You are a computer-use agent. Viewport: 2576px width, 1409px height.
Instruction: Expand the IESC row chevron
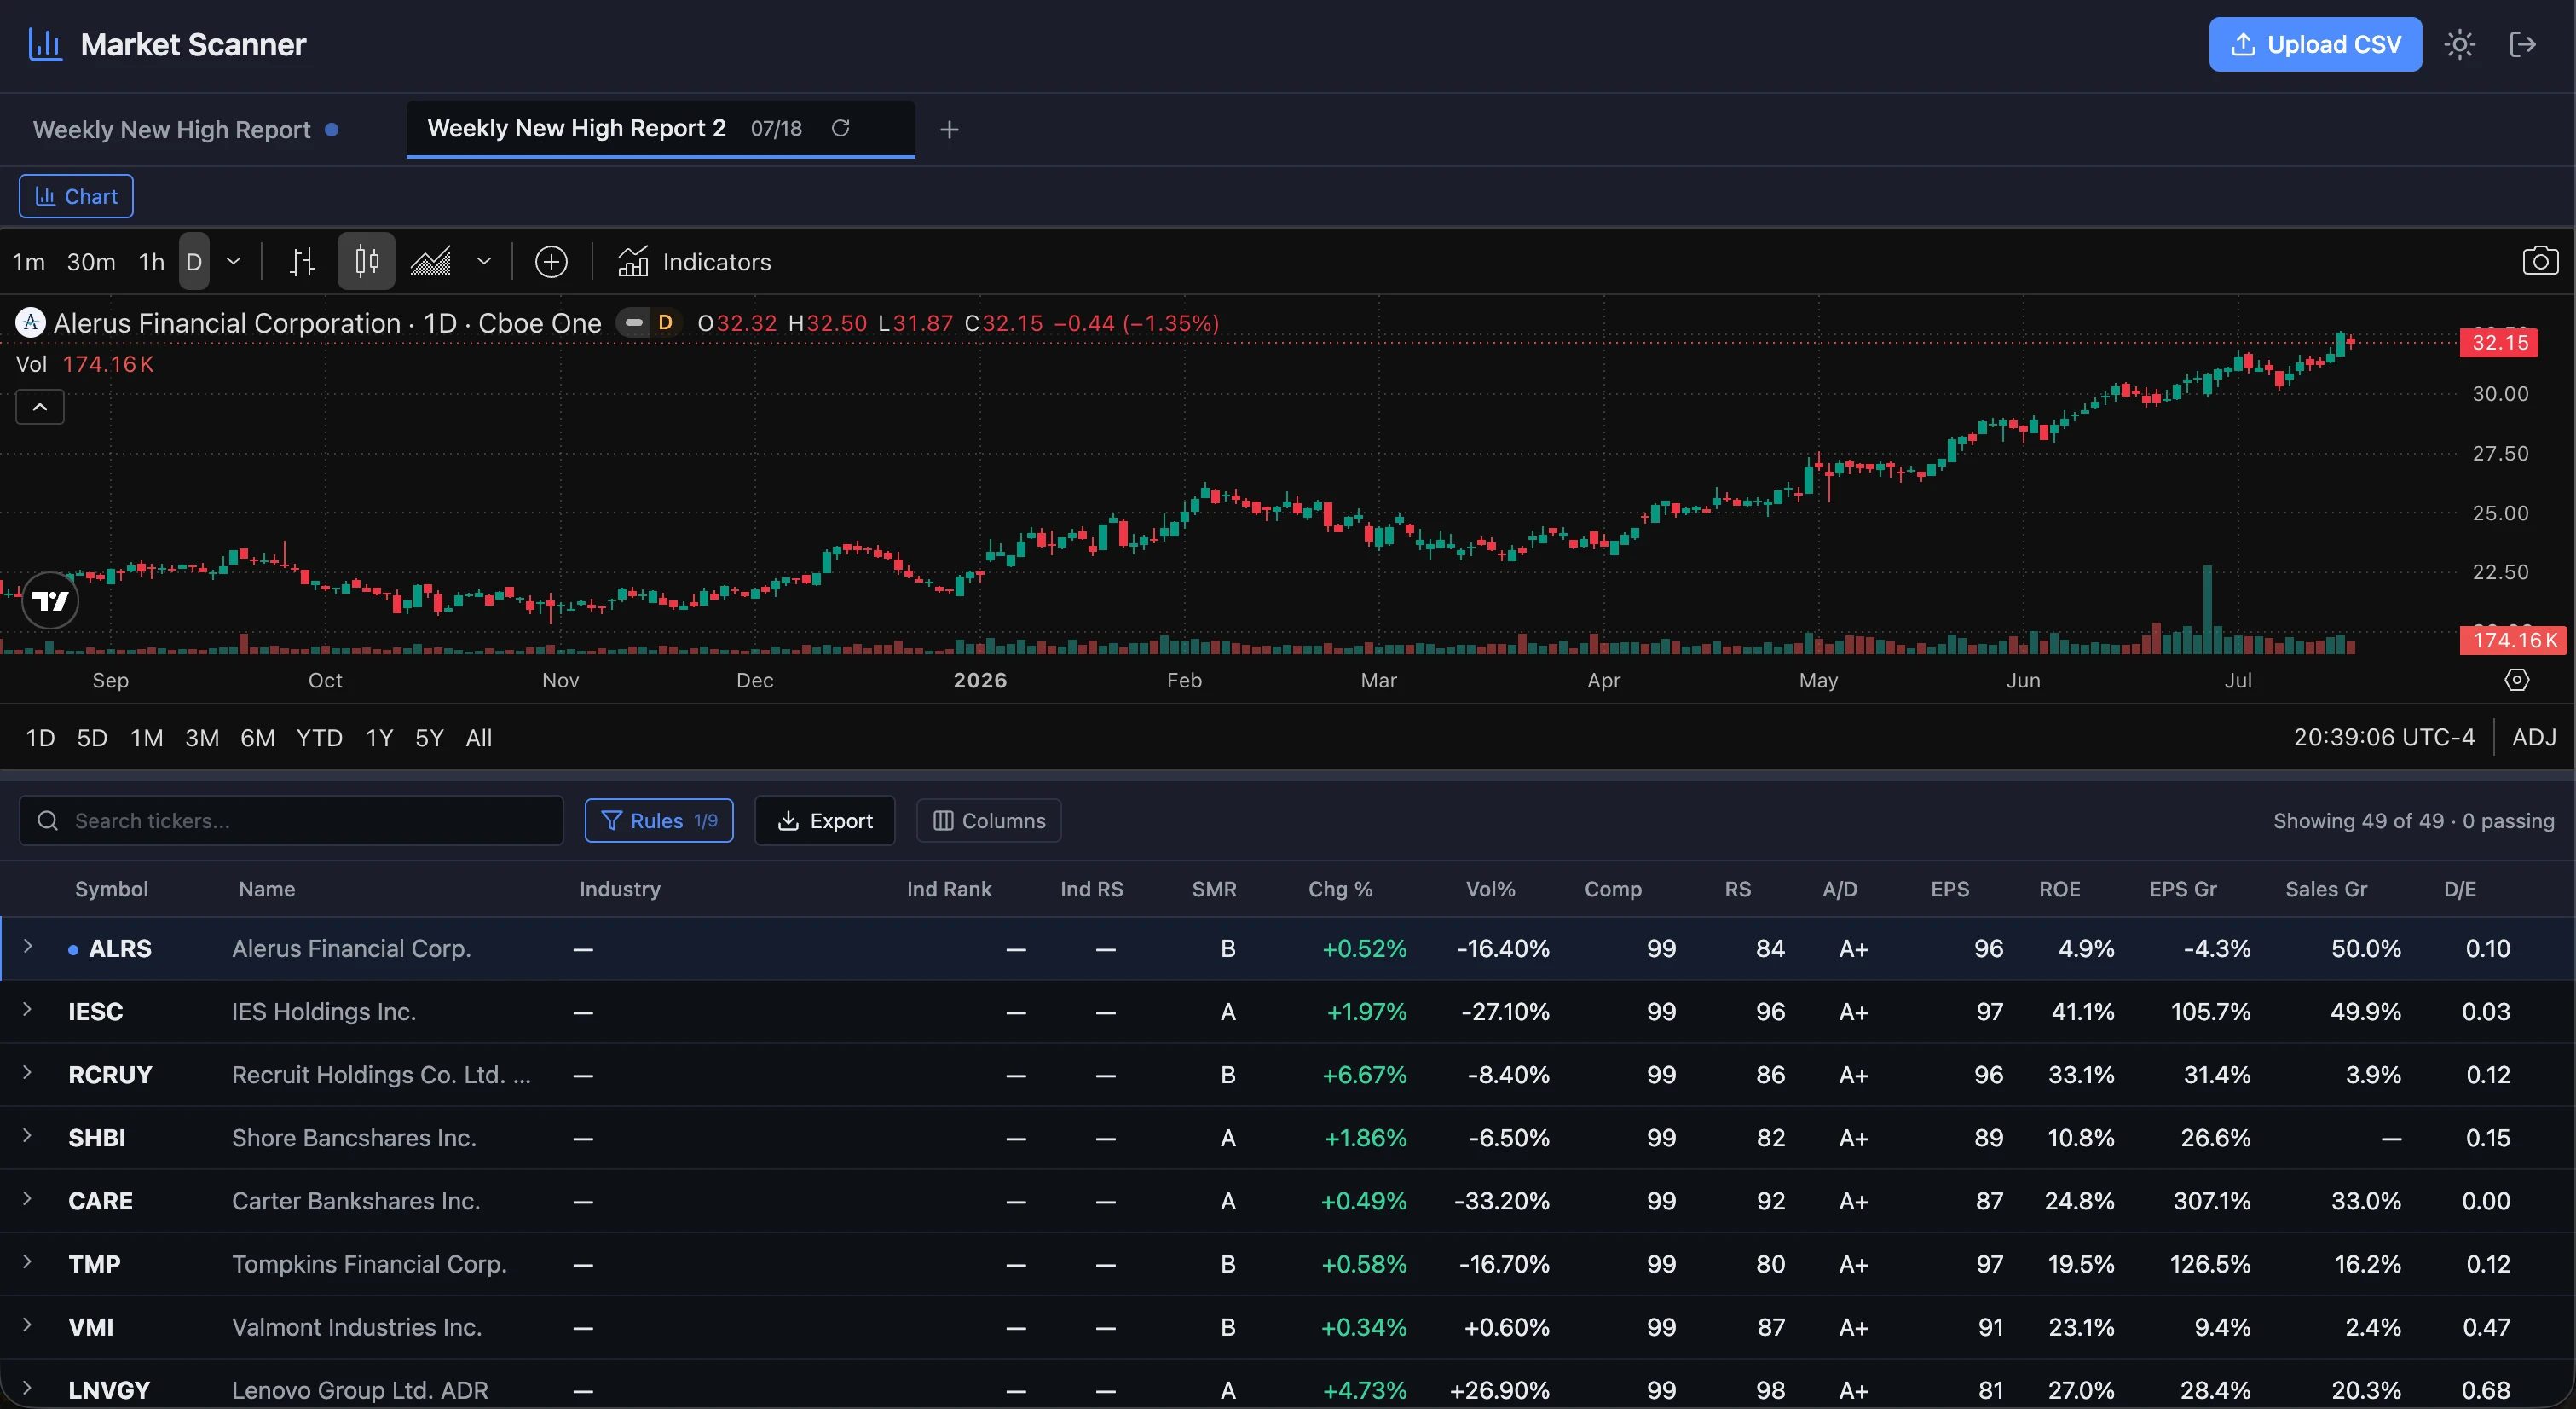pyautogui.click(x=28, y=1010)
